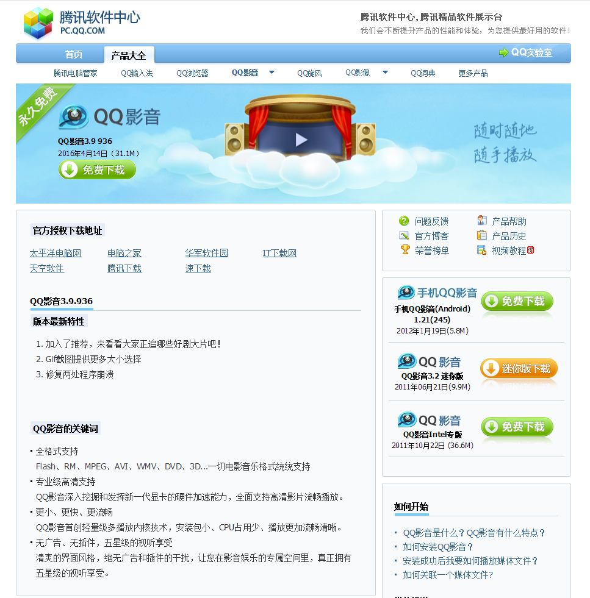This screenshot has height=598, width=590.
Task: Click the 专业级高清支持 keyword item
Action: [65, 482]
